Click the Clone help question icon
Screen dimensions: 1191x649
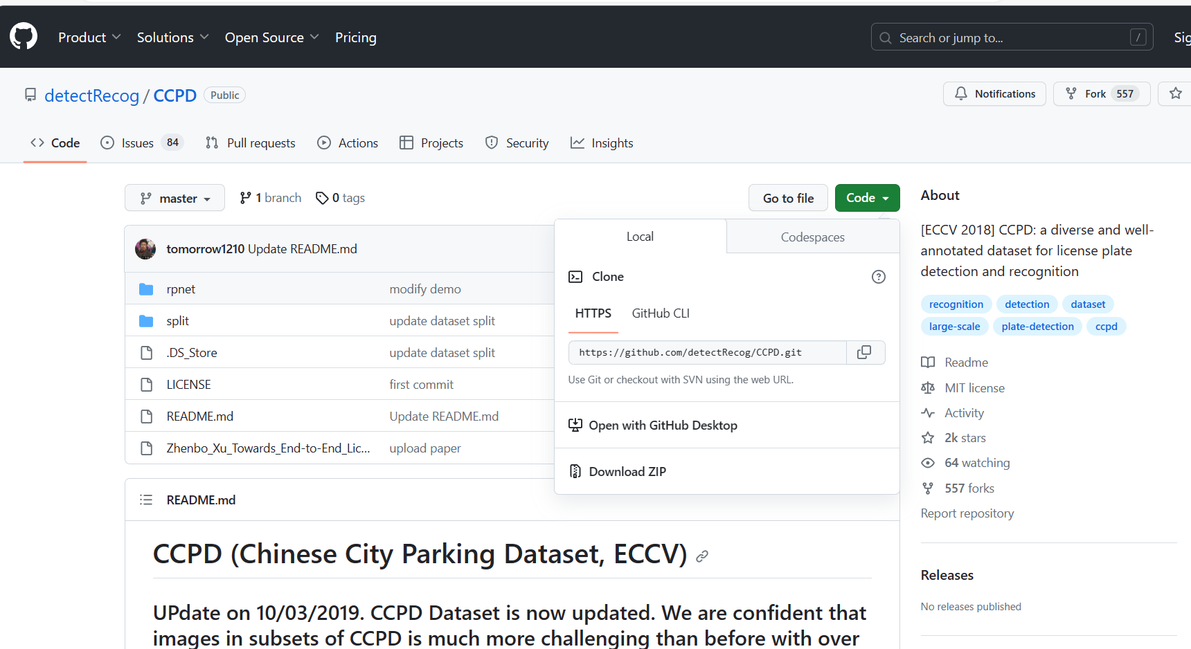(x=878, y=277)
